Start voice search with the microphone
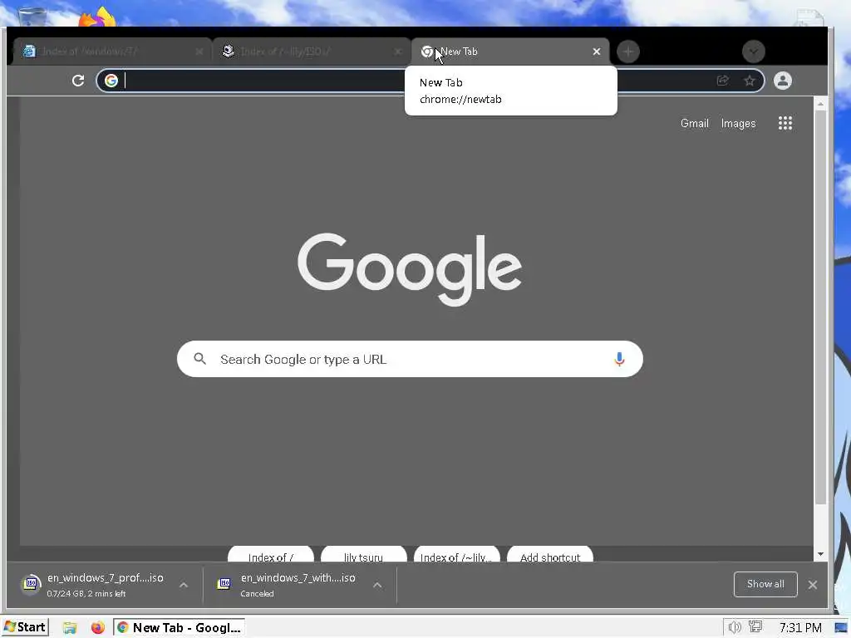Viewport: 851px width, 638px height. (x=619, y=359)
